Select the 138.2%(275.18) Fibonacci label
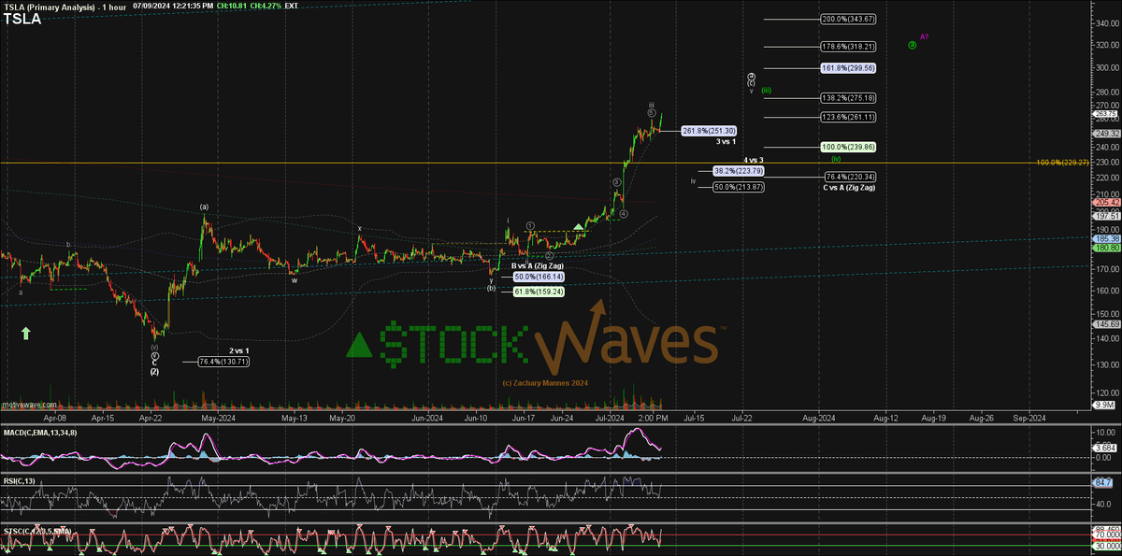The width and height of the screenshot is (1122, 556). point(848,97)
